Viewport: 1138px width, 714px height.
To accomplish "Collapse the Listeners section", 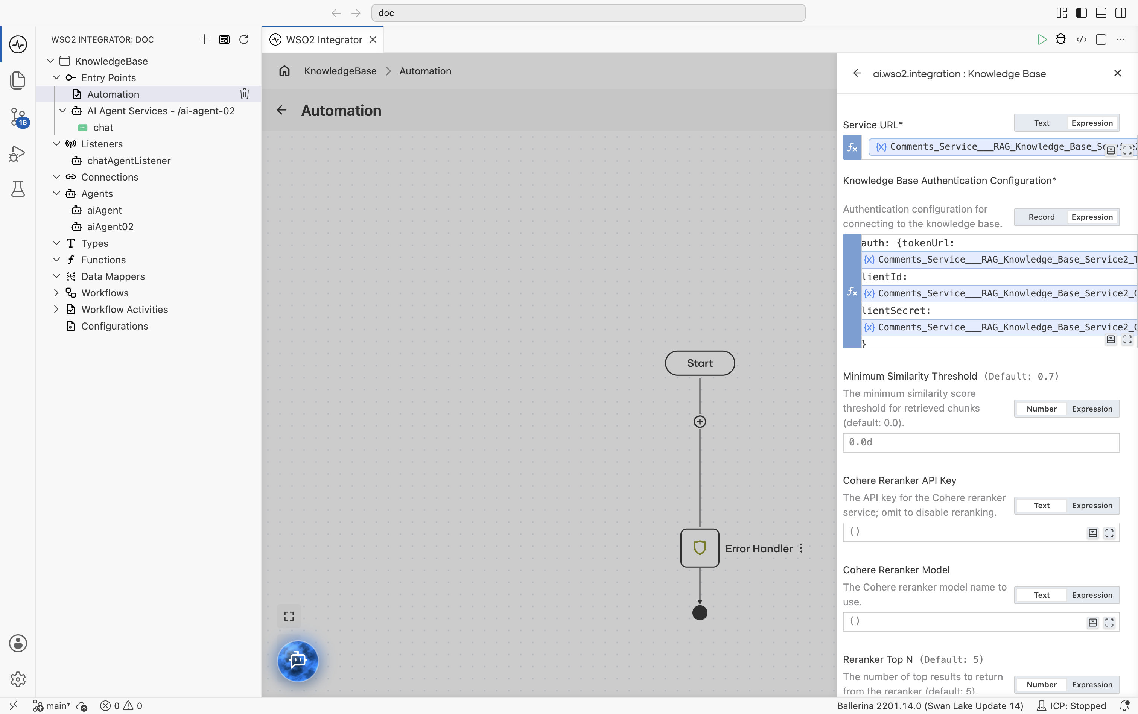I will coord(56,144).
